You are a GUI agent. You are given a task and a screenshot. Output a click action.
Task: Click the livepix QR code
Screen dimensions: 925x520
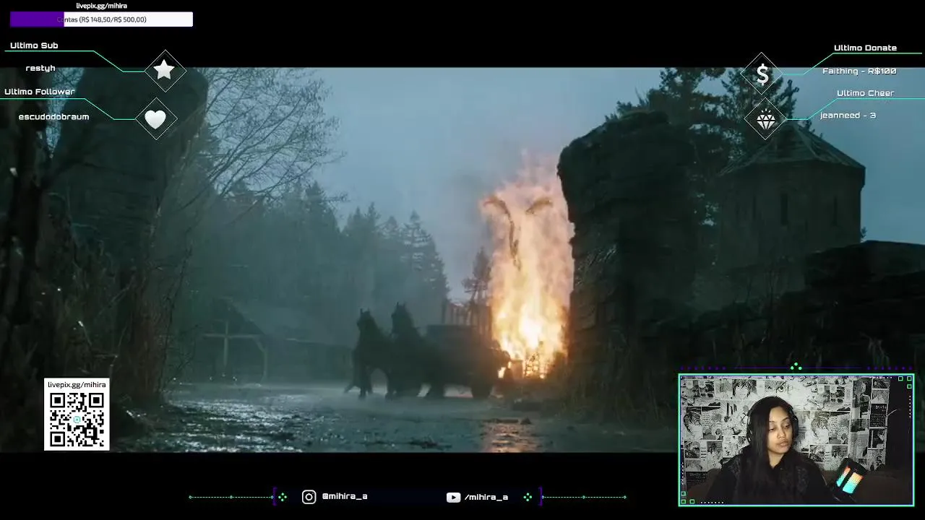point(77,420)
